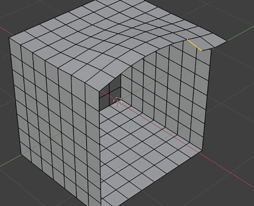
Task: Select the far-right tip vertex of the overhanging flap
Action: [227, 41]
